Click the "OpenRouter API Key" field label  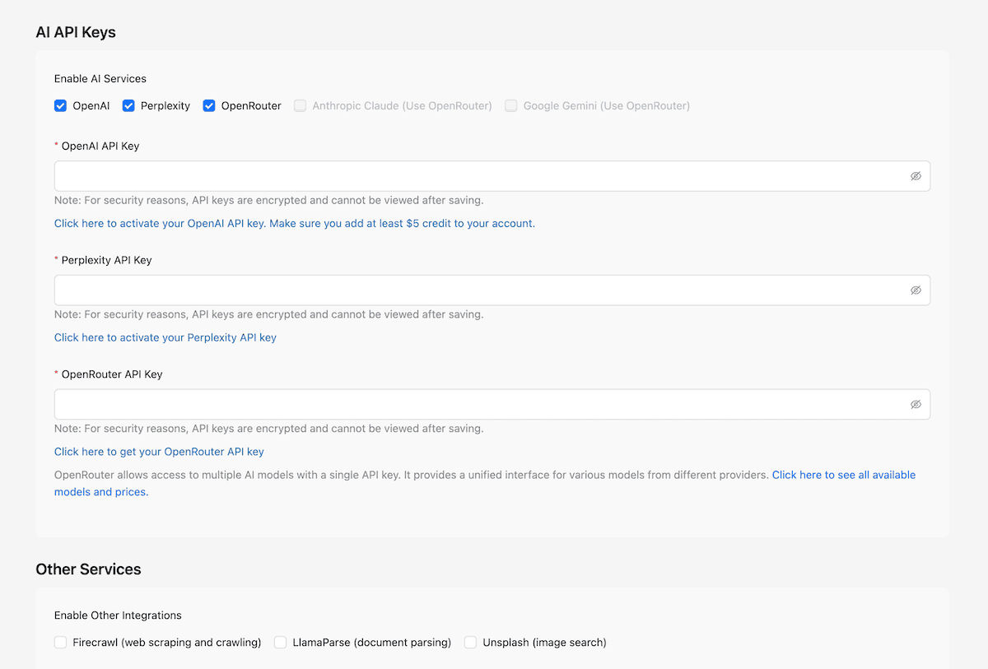pos(112,374)
